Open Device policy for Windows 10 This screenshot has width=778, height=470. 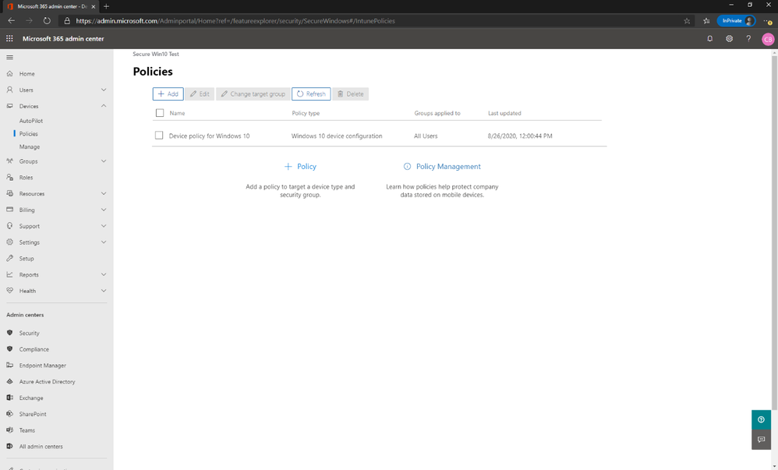point(209,136)
